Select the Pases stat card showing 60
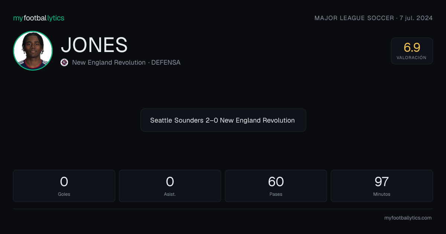The height and width of the screenshot is (234, 446). click(x=276, y=186)
